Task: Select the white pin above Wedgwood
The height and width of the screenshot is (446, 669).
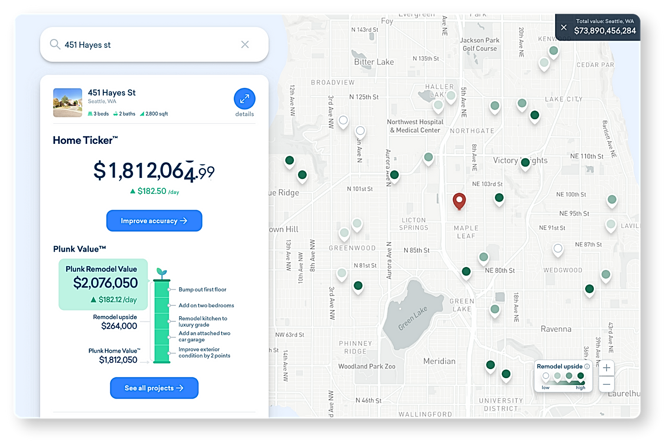Action: tap(558, 250)
